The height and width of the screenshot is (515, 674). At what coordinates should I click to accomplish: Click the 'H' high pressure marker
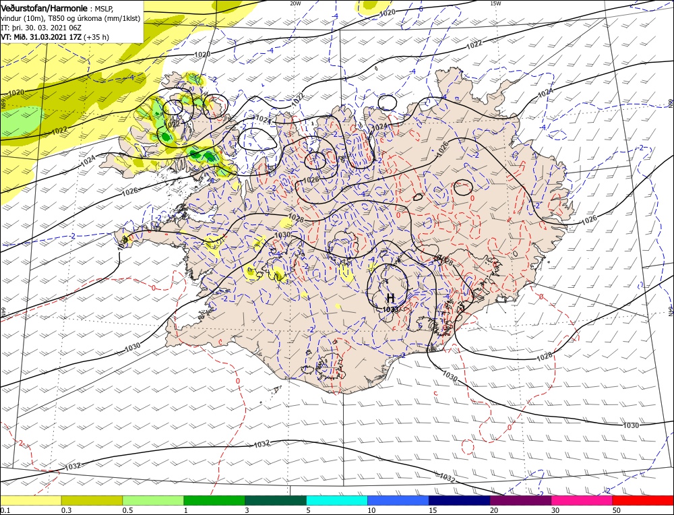(x=390, y=297)
